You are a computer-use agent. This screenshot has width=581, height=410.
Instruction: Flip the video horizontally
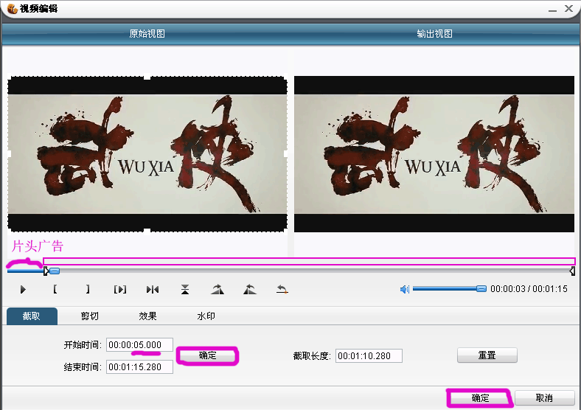point(153,290)
